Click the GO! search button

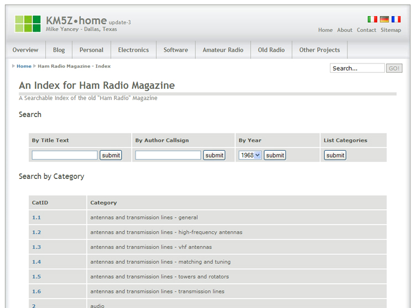point(394,68)
